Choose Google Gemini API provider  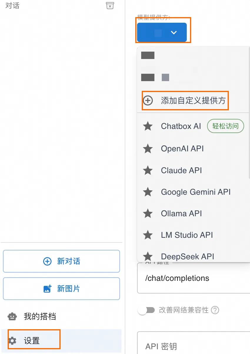(196, 192)
